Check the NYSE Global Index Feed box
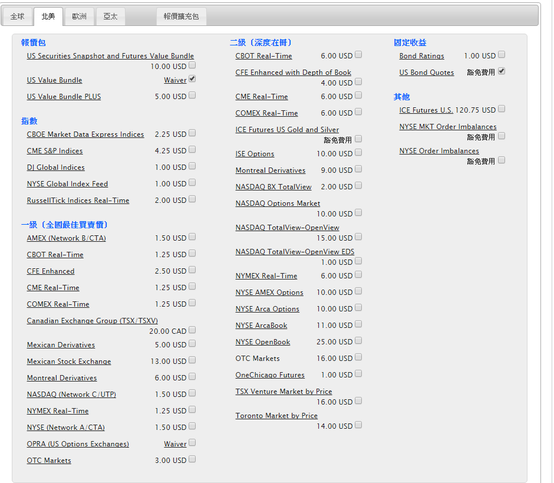This screenshot has height=483, width=554. (x=192, y=182)
